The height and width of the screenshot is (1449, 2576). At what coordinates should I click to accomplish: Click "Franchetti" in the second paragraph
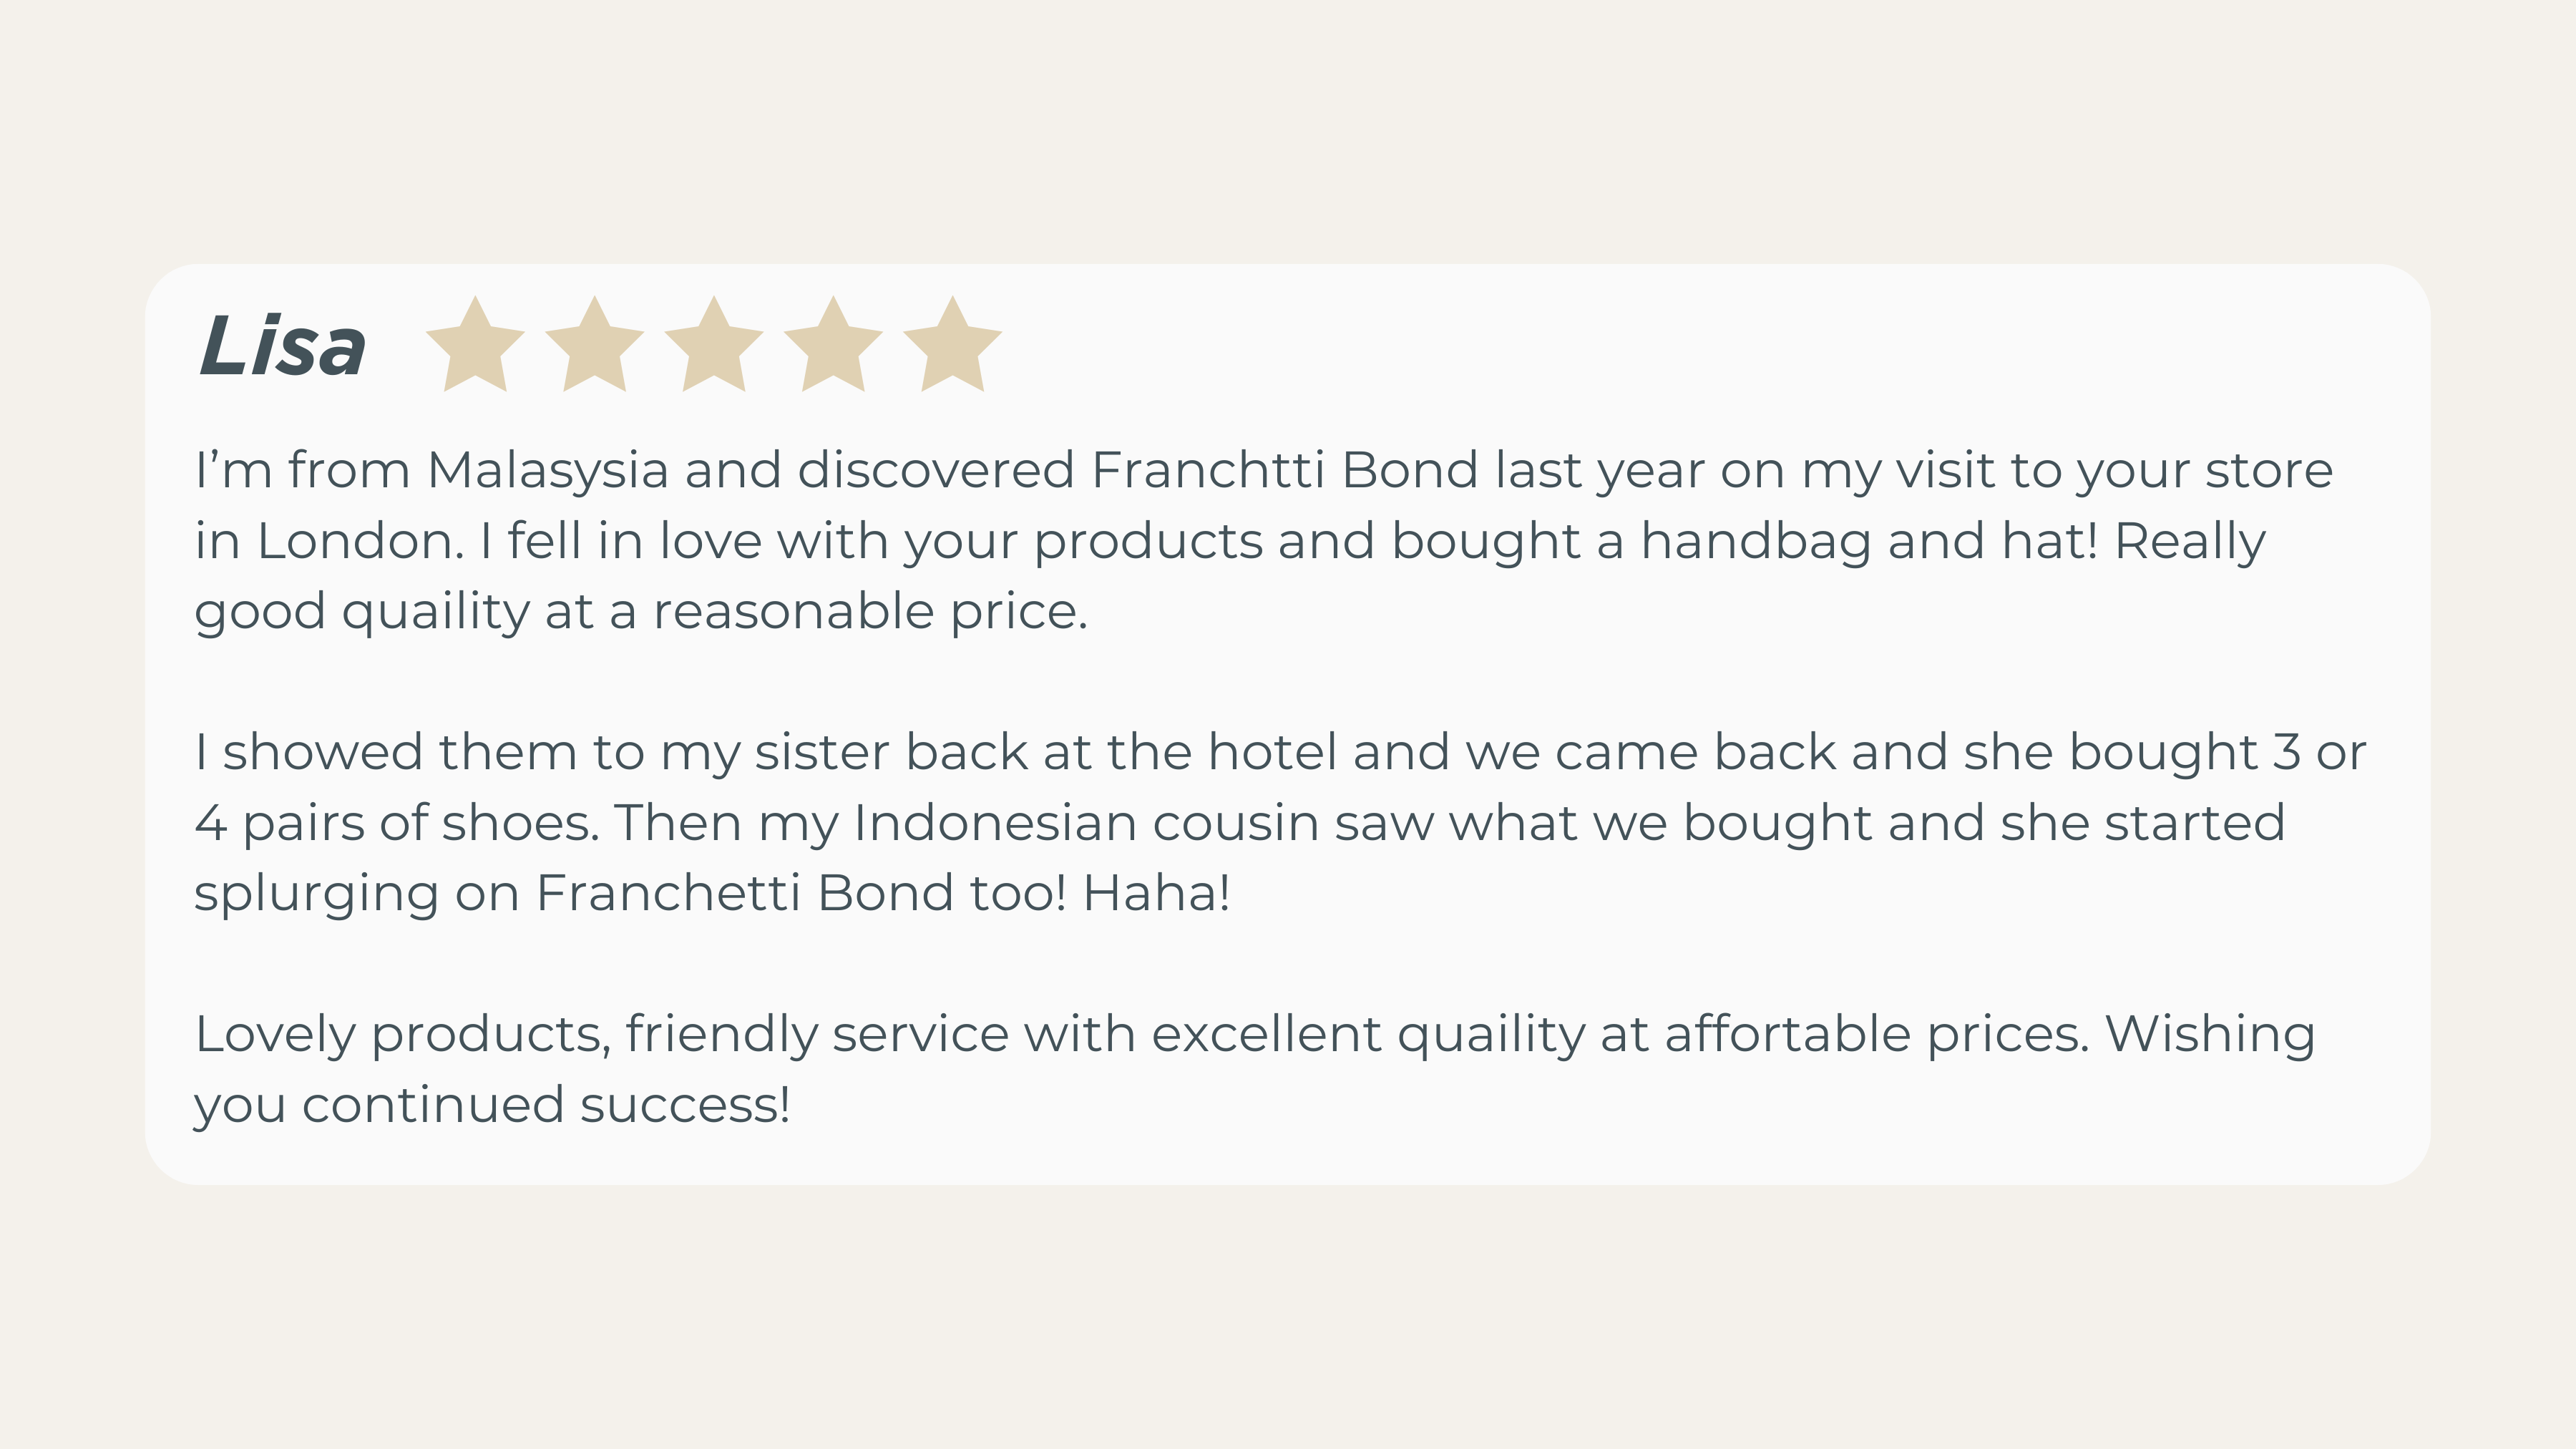click(x=668, y=893)
